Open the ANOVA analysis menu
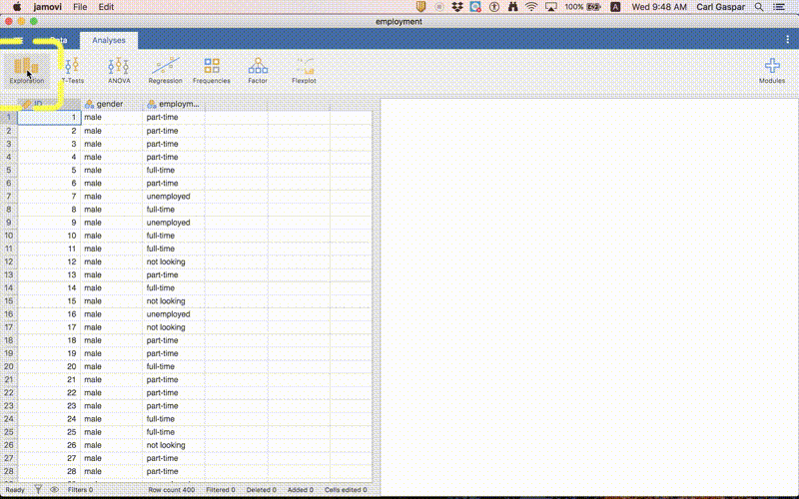Image resolution: width=799 pixels, height=499 pixels. (119, 69)
